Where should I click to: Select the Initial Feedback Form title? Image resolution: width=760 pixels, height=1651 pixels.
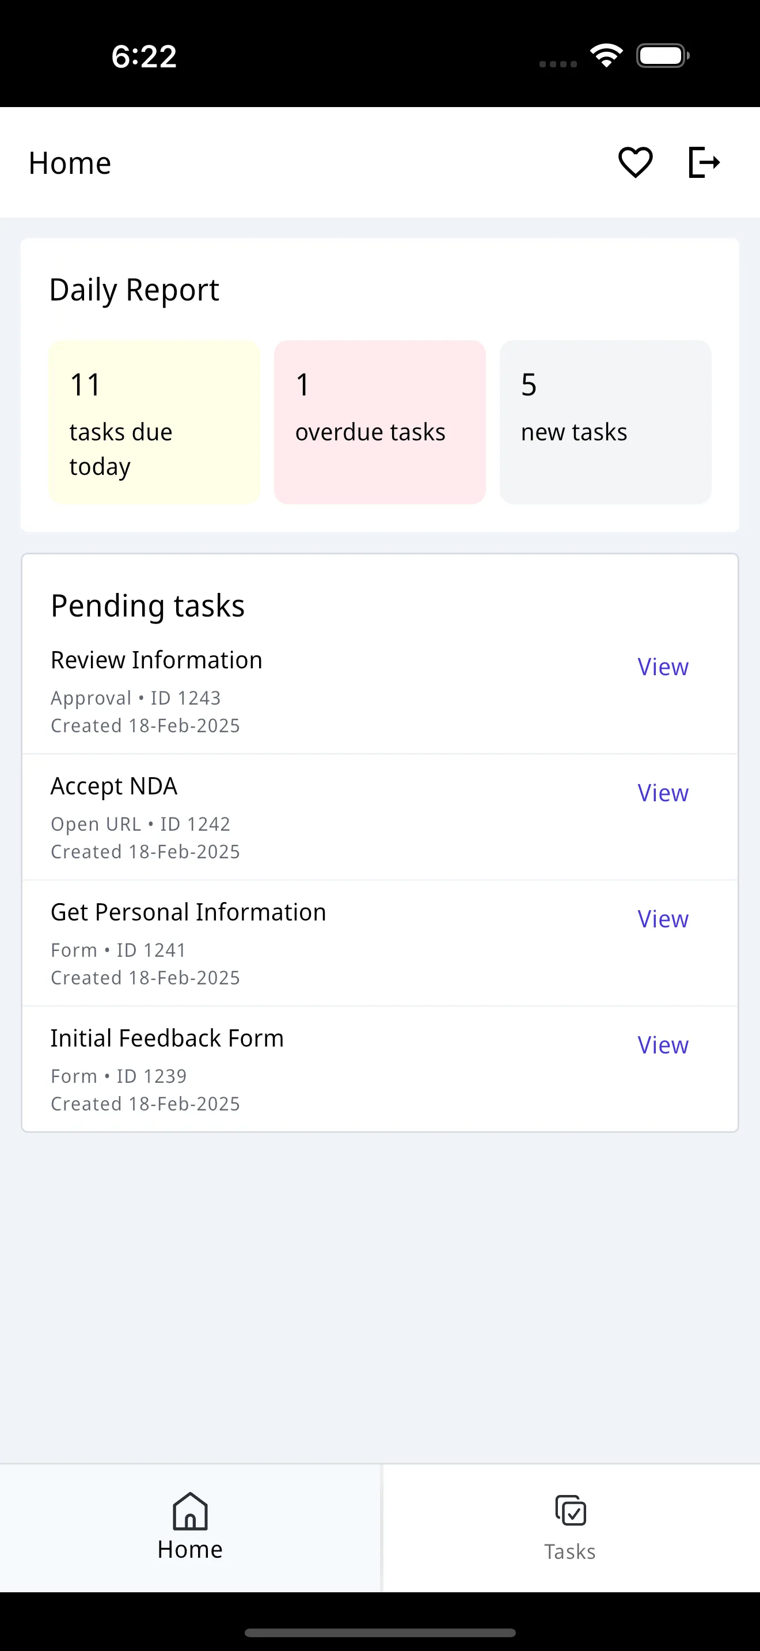click(x=167, y=1038)
